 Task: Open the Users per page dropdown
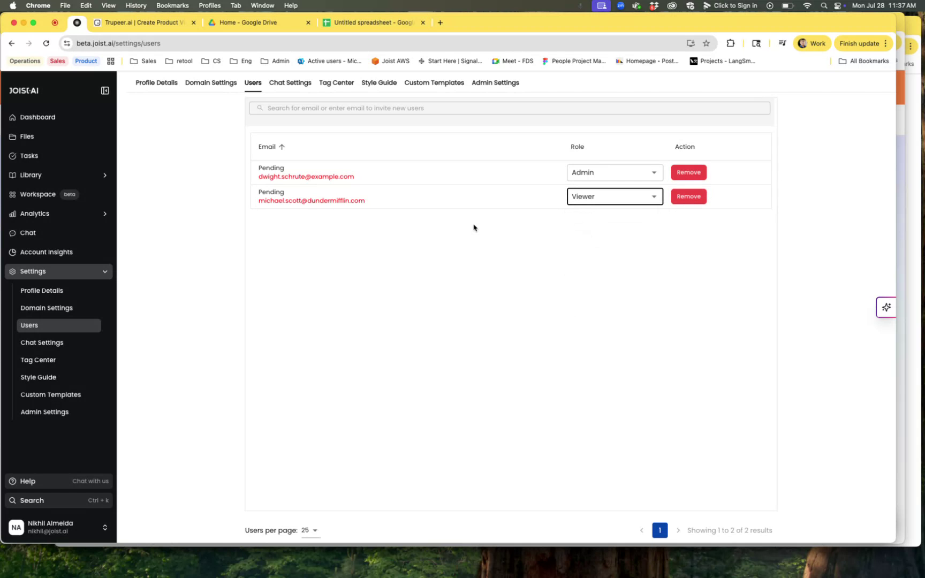click(310, 530)
